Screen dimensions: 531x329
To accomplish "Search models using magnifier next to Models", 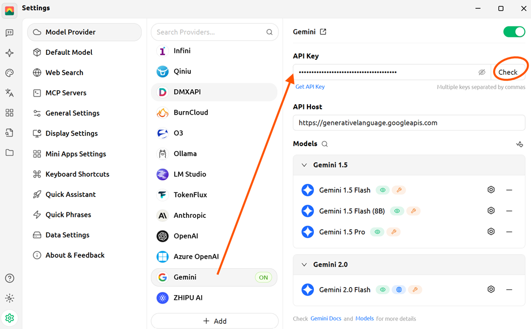I will coord(324,144).
